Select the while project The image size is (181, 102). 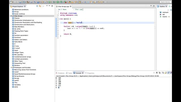(x=16, y=87)
